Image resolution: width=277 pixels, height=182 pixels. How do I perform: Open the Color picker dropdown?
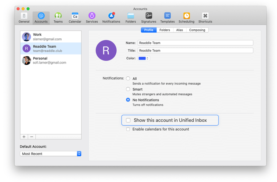tap(144, 58)
